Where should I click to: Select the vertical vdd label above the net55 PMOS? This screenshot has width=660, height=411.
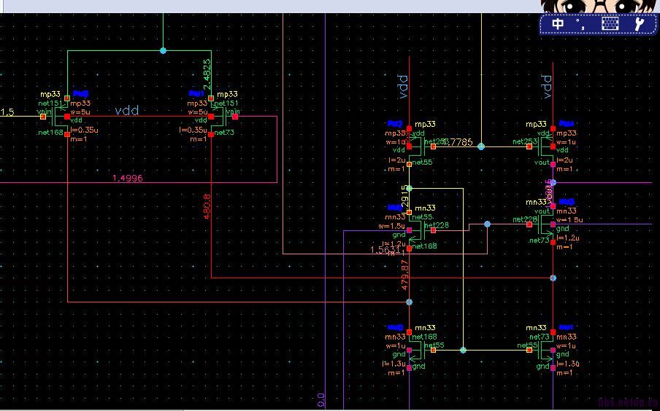403,87
